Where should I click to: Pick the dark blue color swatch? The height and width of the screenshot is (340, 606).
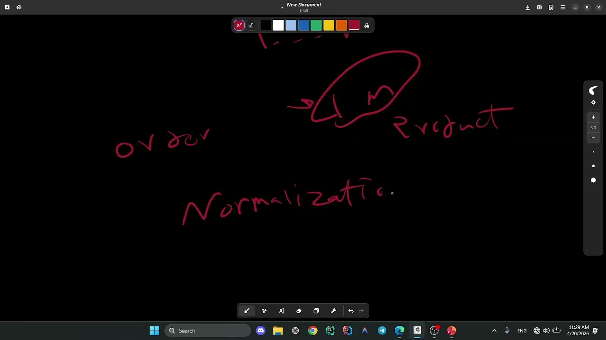[x=303, y=25]
